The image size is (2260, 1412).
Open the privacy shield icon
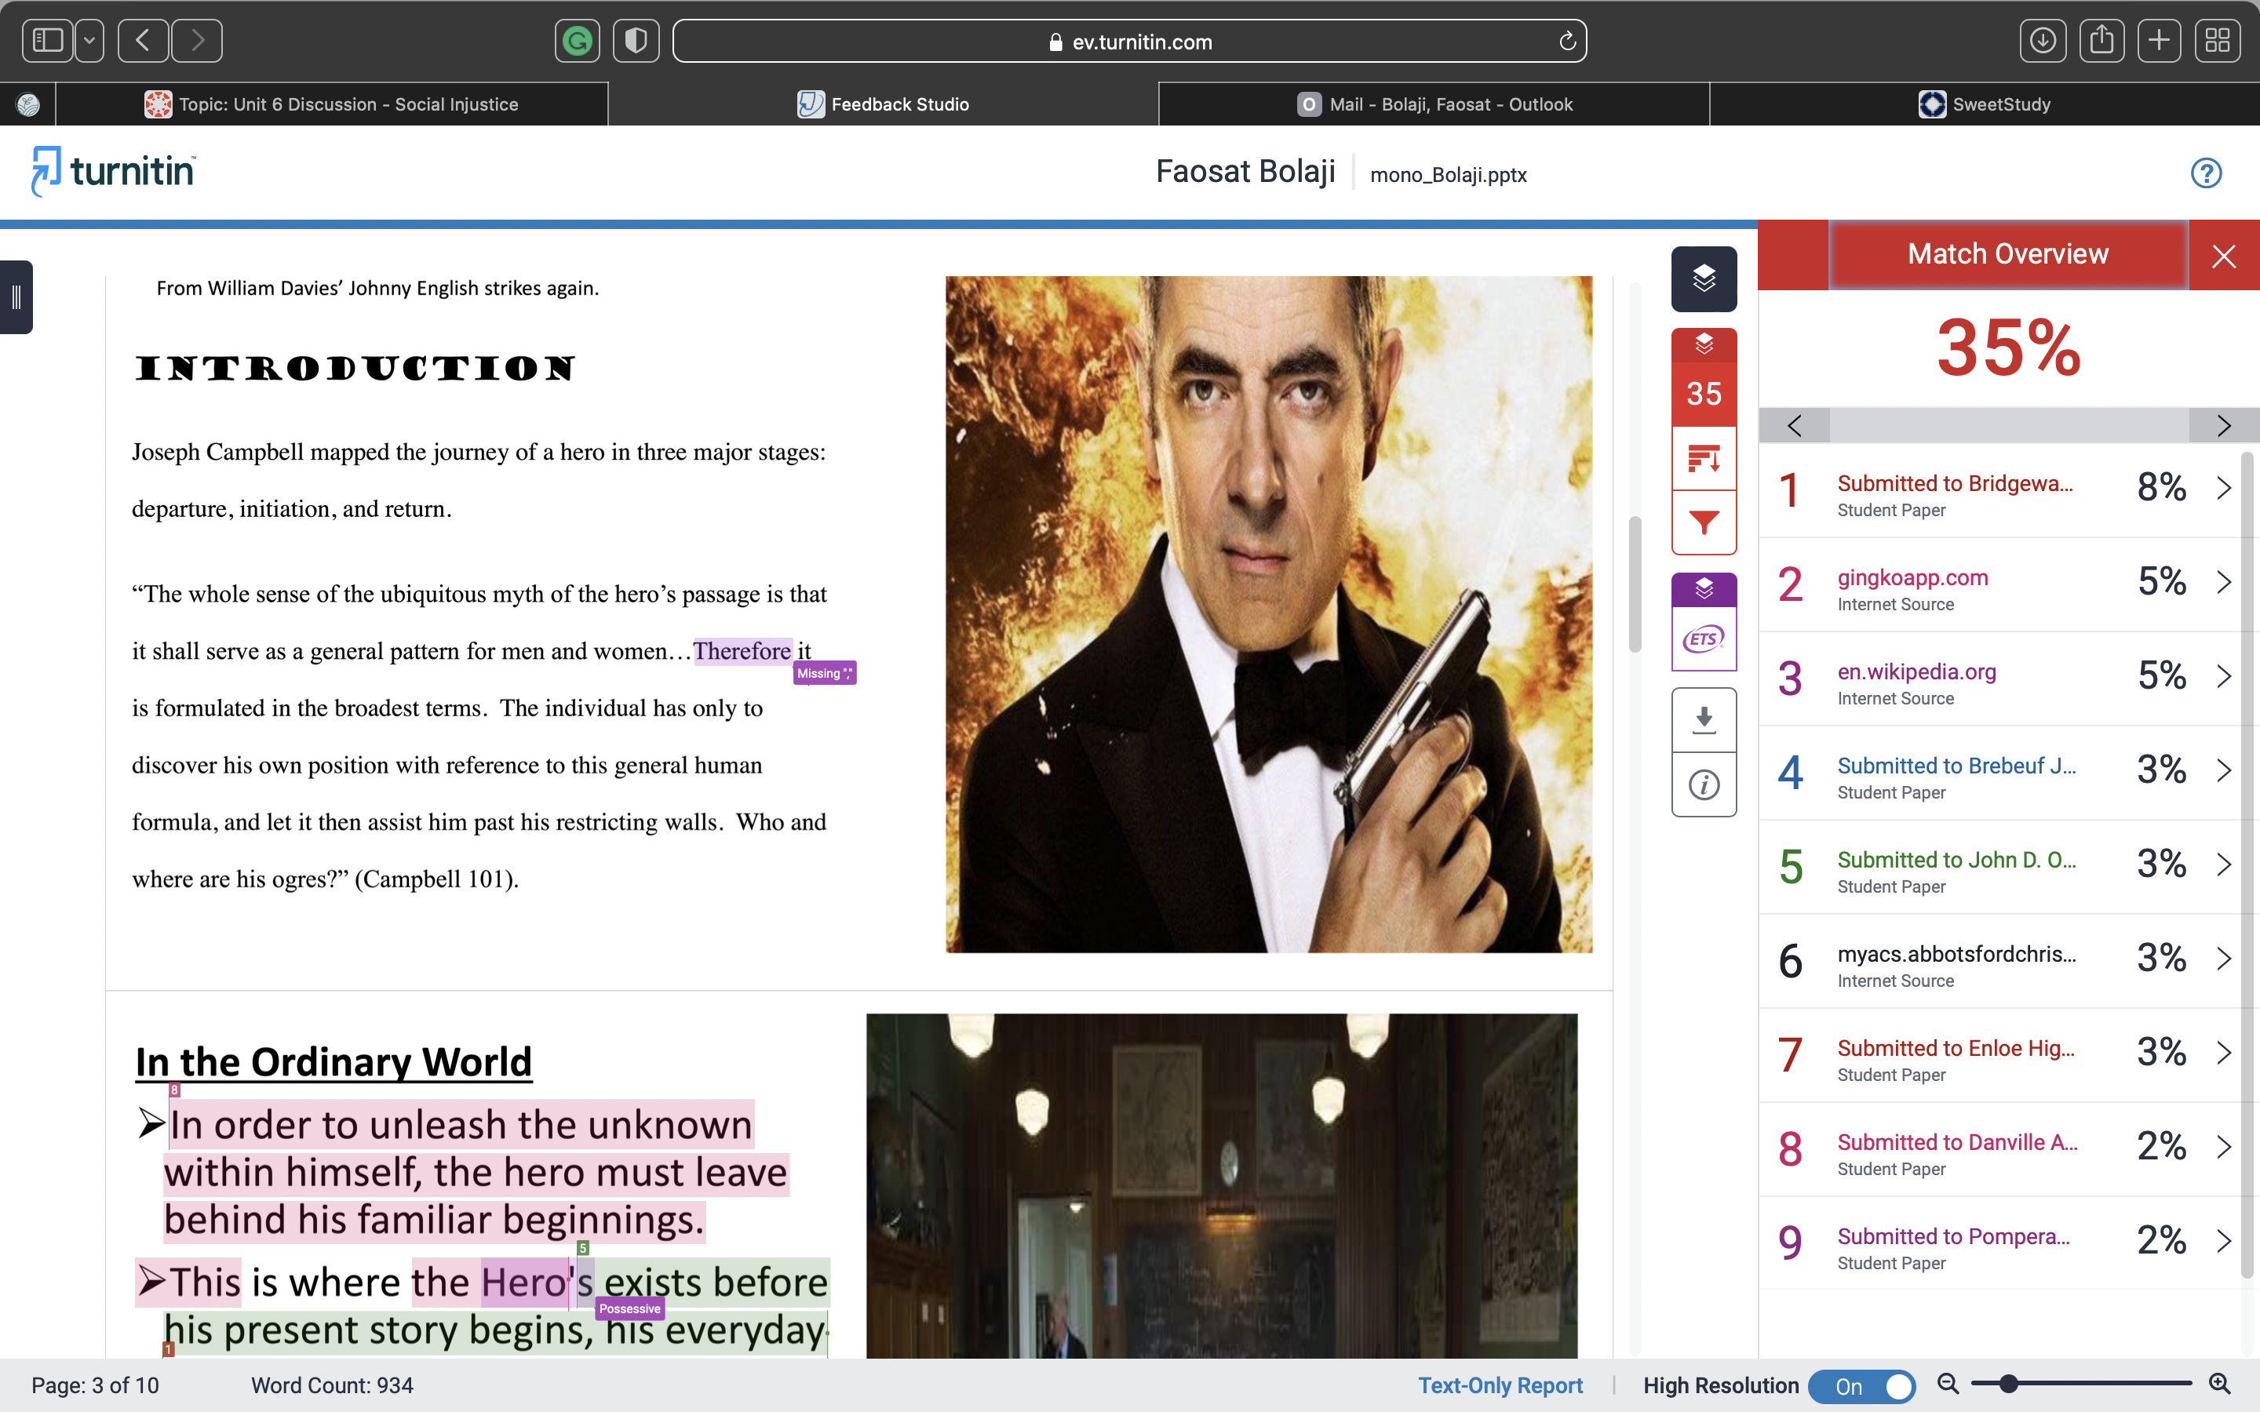(636, 41)
